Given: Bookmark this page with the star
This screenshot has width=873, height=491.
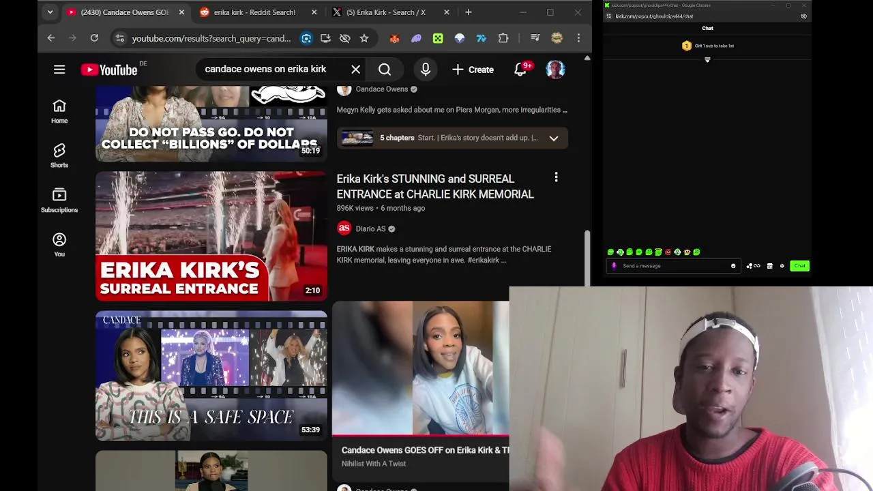Looking at the screenshot, I should click(364, 38).
